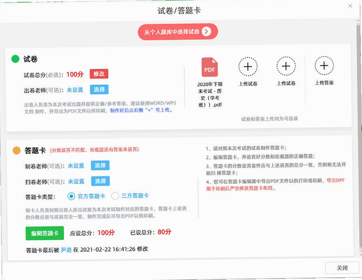Click the vertical scrollbar on the right
This screenshot has width=362, height=280.
coord(359,136)
